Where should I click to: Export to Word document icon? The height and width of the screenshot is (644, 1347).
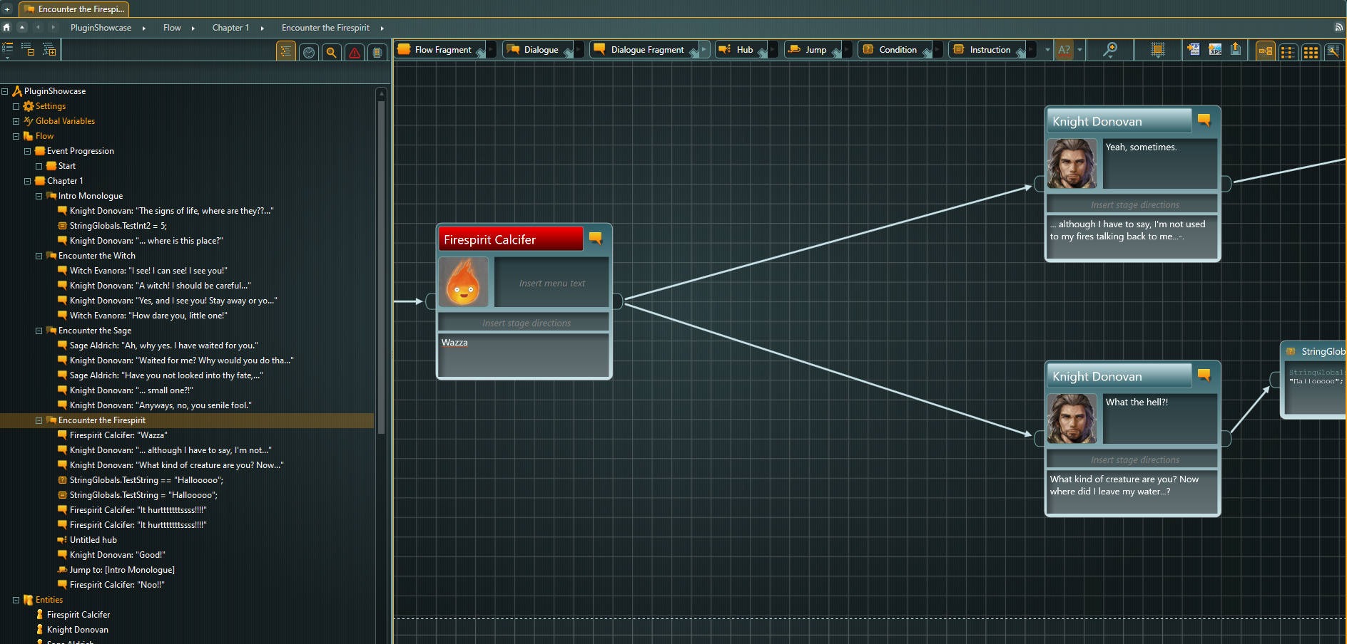(1194, 50)
